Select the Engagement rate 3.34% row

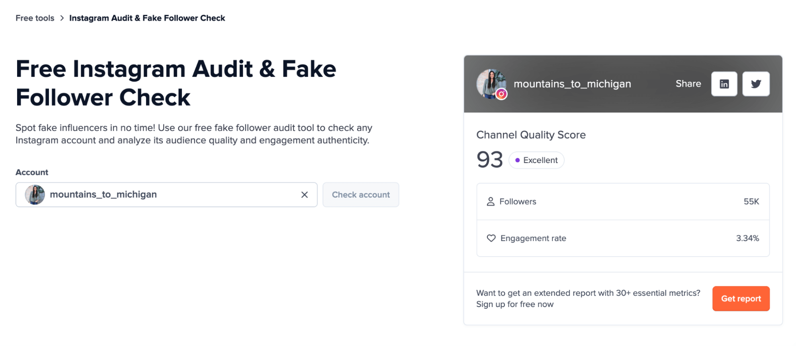[622, 238]
